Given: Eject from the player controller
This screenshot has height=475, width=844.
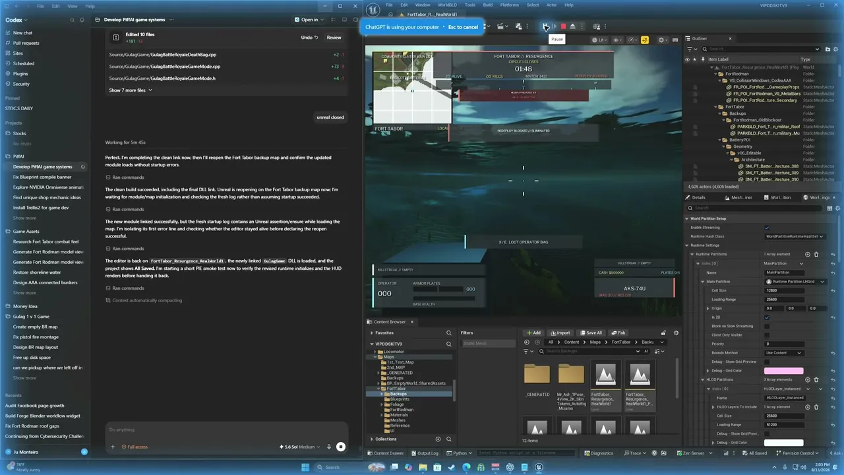Looking at the screenshot, I should coord(572,26).
